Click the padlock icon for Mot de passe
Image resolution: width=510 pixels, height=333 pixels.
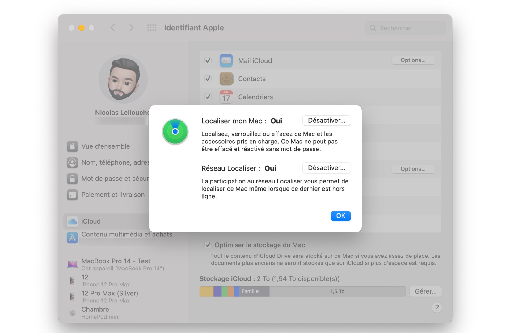[72, 179]
